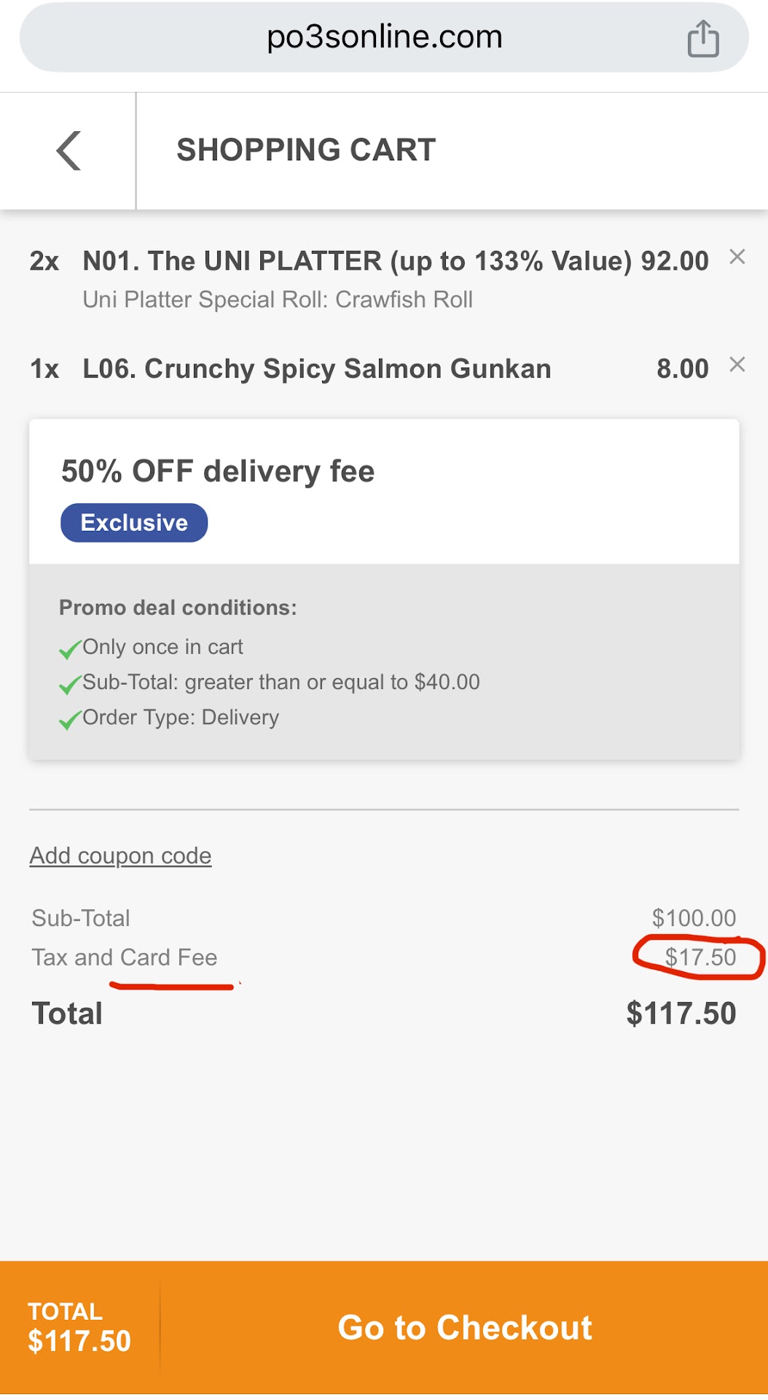The height and width of the screenshot is (1400, 768).
Task: Click the 2x quantity of UNI PLATTER
Action: click(x=44, y=261)
